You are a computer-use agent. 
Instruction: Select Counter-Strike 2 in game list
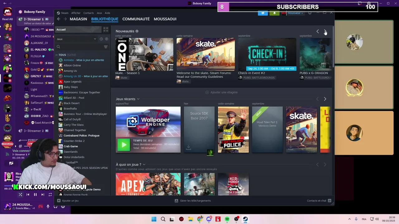click(74, 141)
